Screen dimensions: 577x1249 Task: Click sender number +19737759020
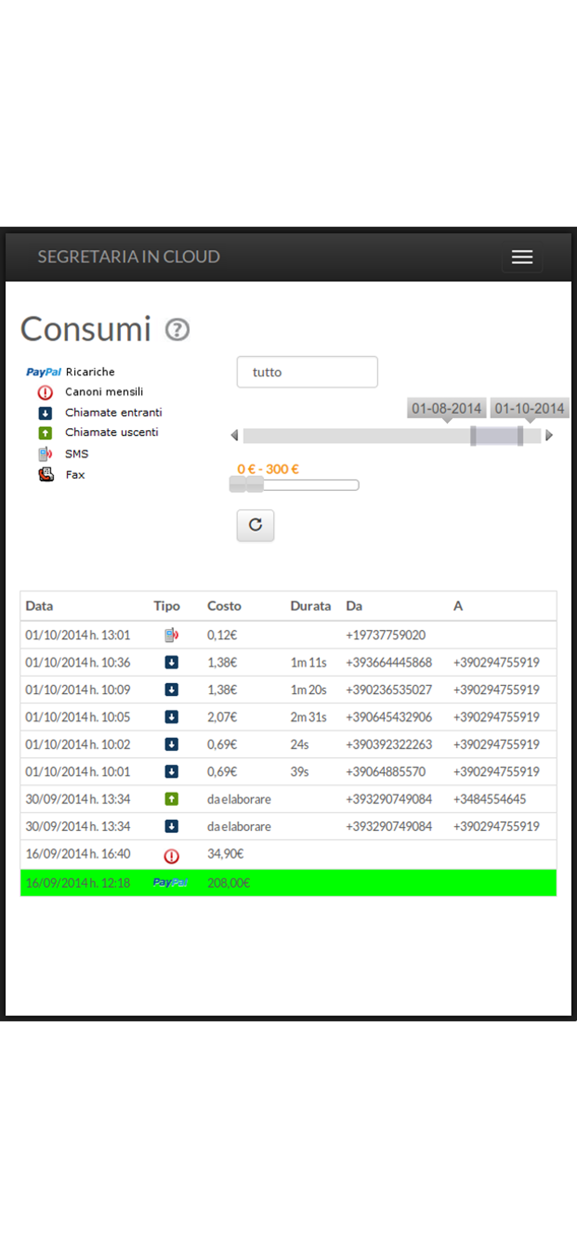386,635
